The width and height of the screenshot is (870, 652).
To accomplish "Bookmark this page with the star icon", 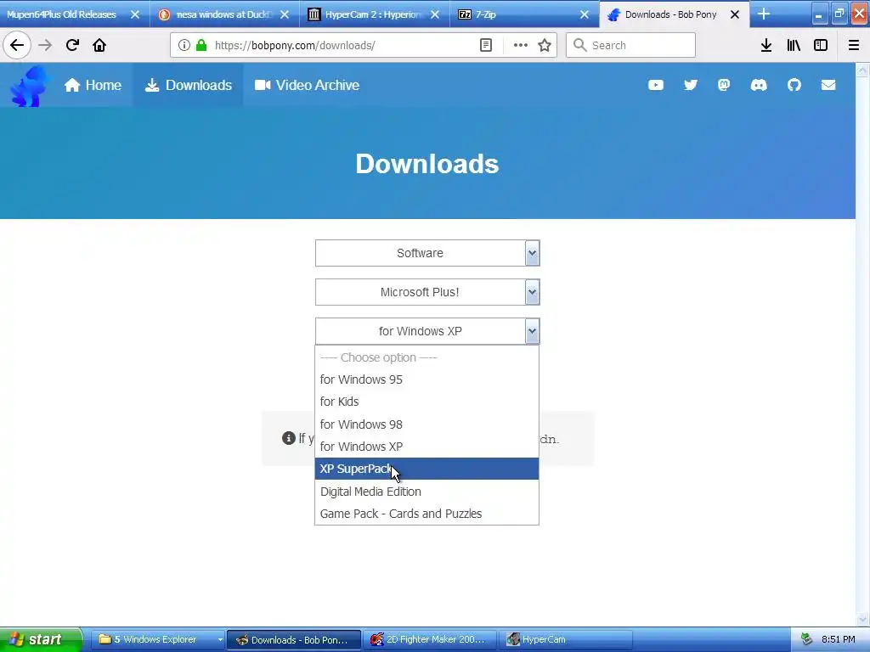I will [x=545, y=45].
